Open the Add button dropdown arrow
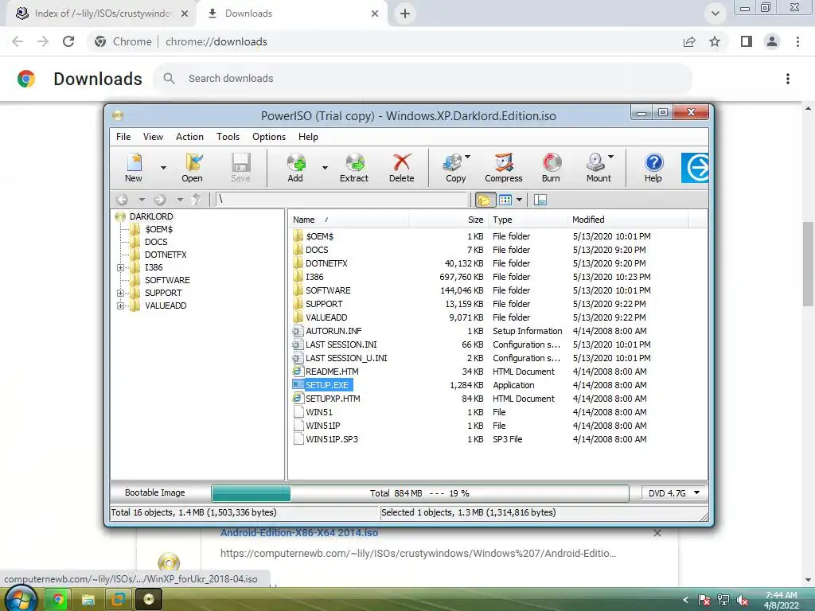The width and height of the screenshot is (815, 611). pos(325,168)
